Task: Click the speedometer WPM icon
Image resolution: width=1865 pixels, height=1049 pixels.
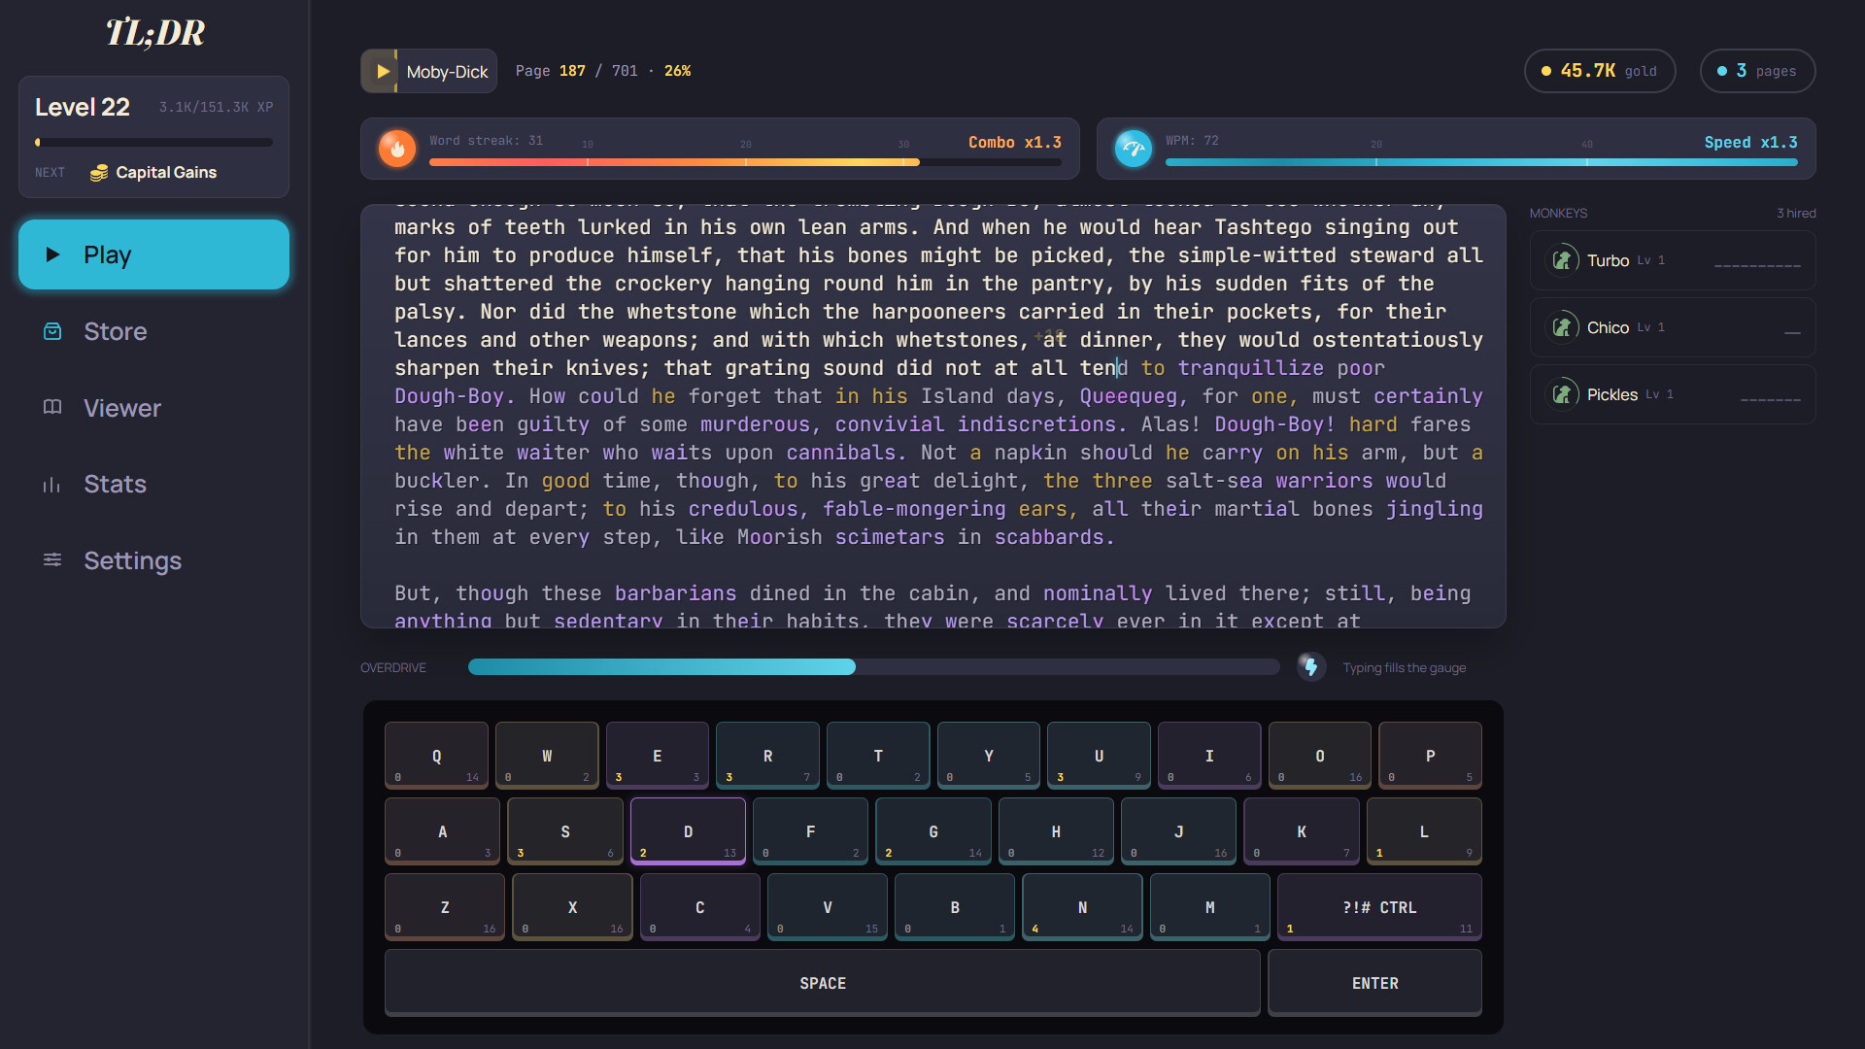Action: coord(1133,149)
